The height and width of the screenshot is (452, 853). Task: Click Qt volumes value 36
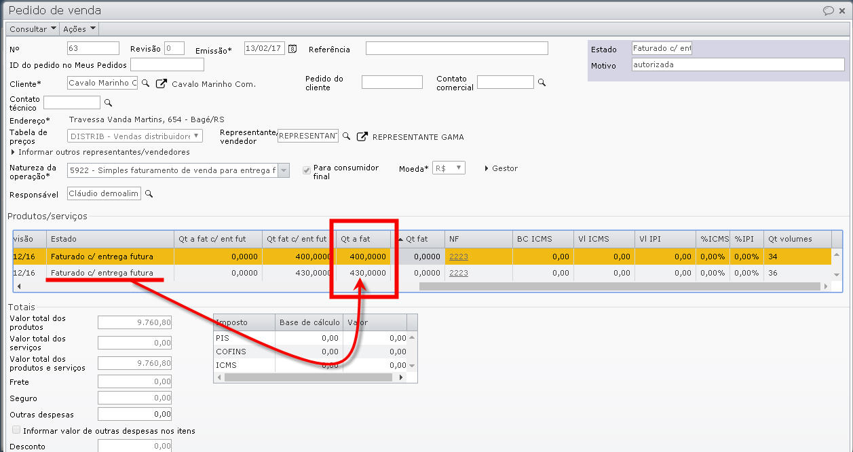(x=773, y=273)
